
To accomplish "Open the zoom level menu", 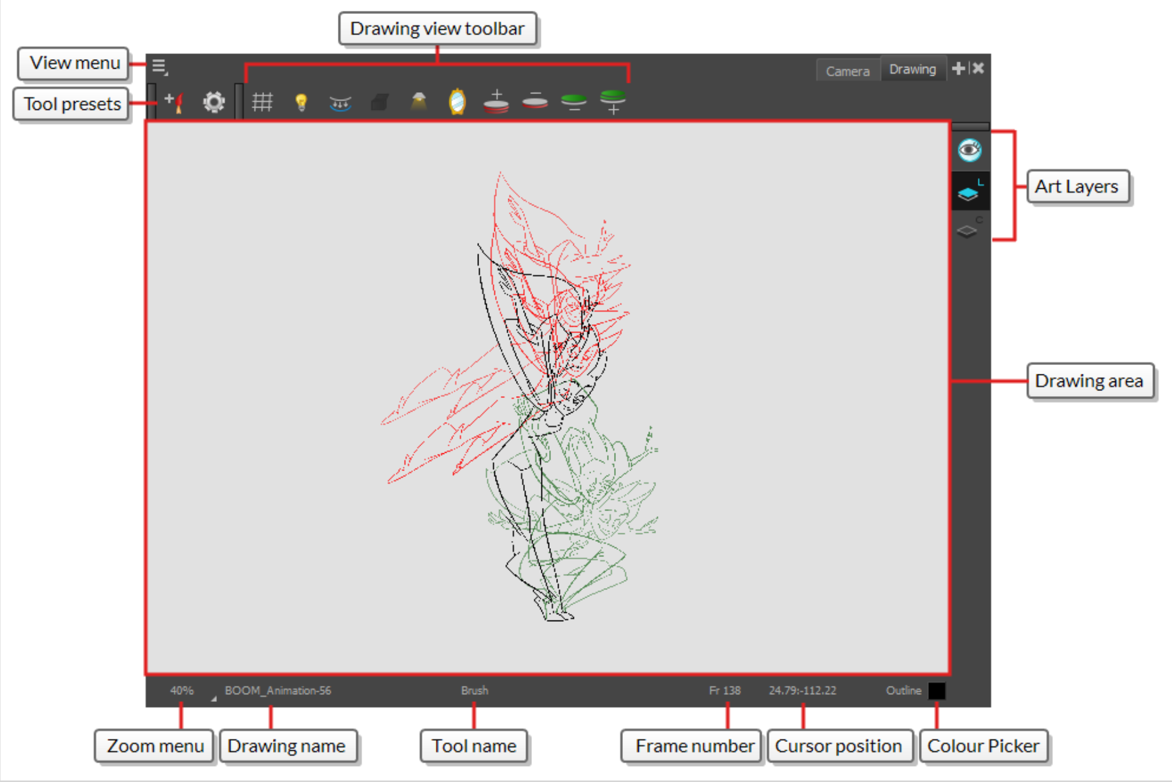I will point(182,690).
